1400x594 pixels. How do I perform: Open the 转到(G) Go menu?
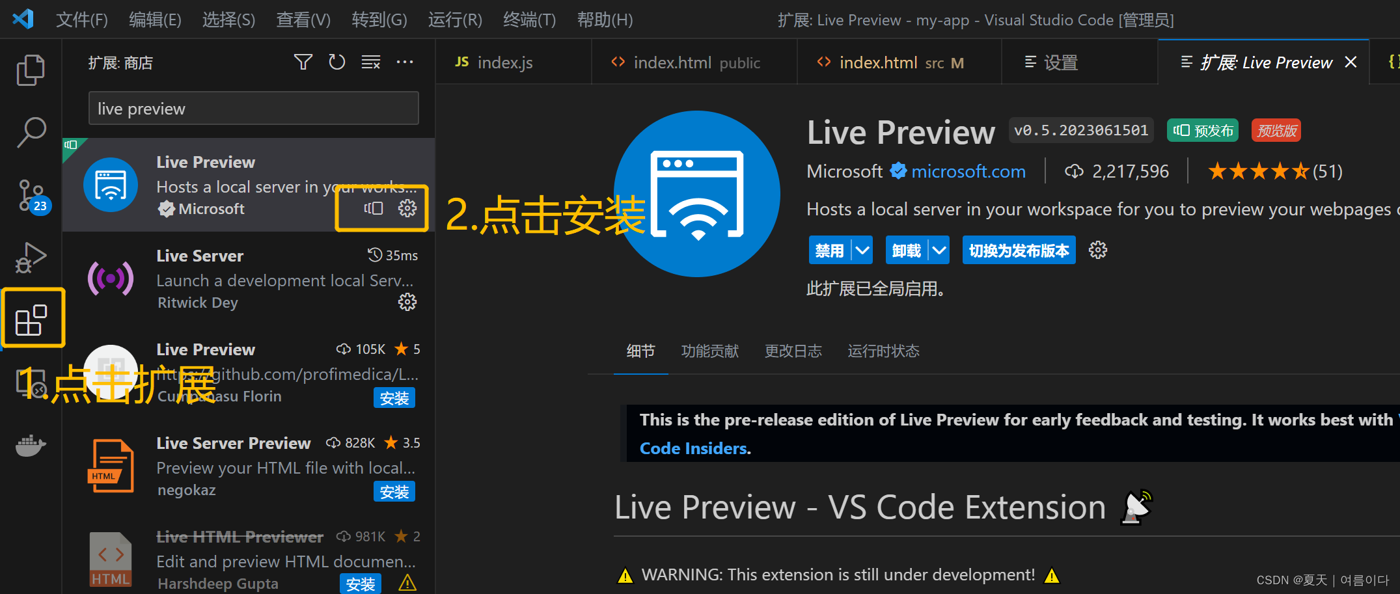pyautogui.click(x=379, y=20)
